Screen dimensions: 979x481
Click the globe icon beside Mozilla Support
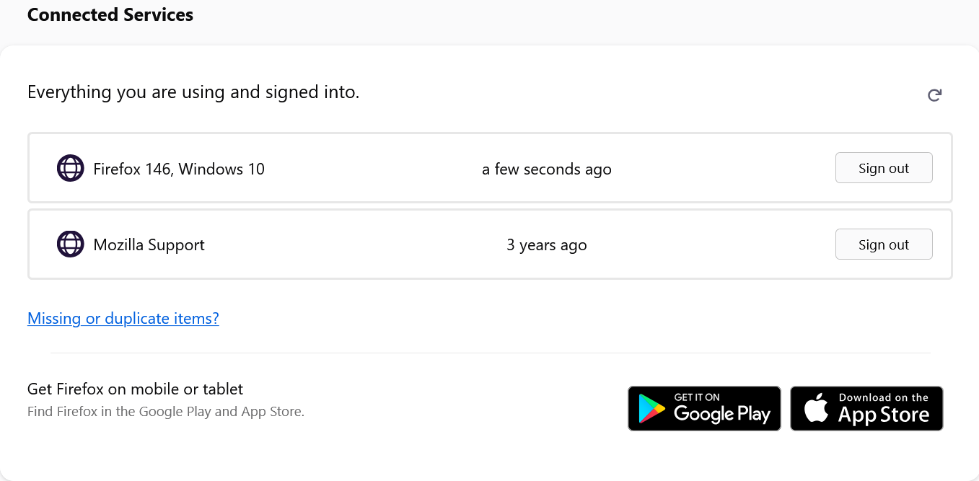tap(70, 244)
